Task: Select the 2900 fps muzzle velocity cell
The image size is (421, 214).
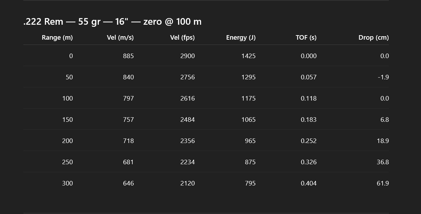Action: point(187,56)
